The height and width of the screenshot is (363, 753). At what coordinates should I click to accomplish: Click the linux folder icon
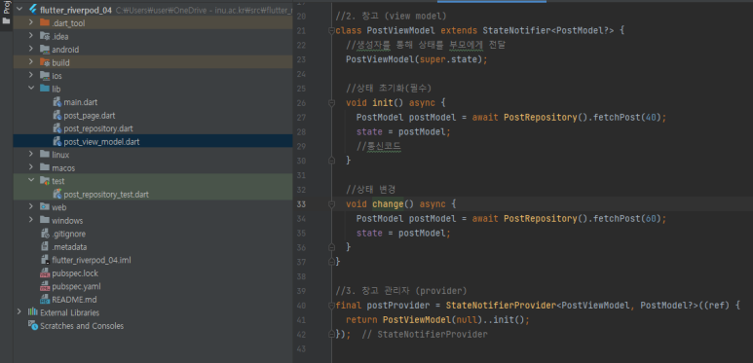point(45,155)
